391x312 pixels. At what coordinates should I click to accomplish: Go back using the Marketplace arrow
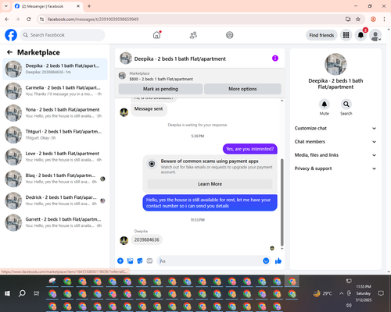point(9,52)
